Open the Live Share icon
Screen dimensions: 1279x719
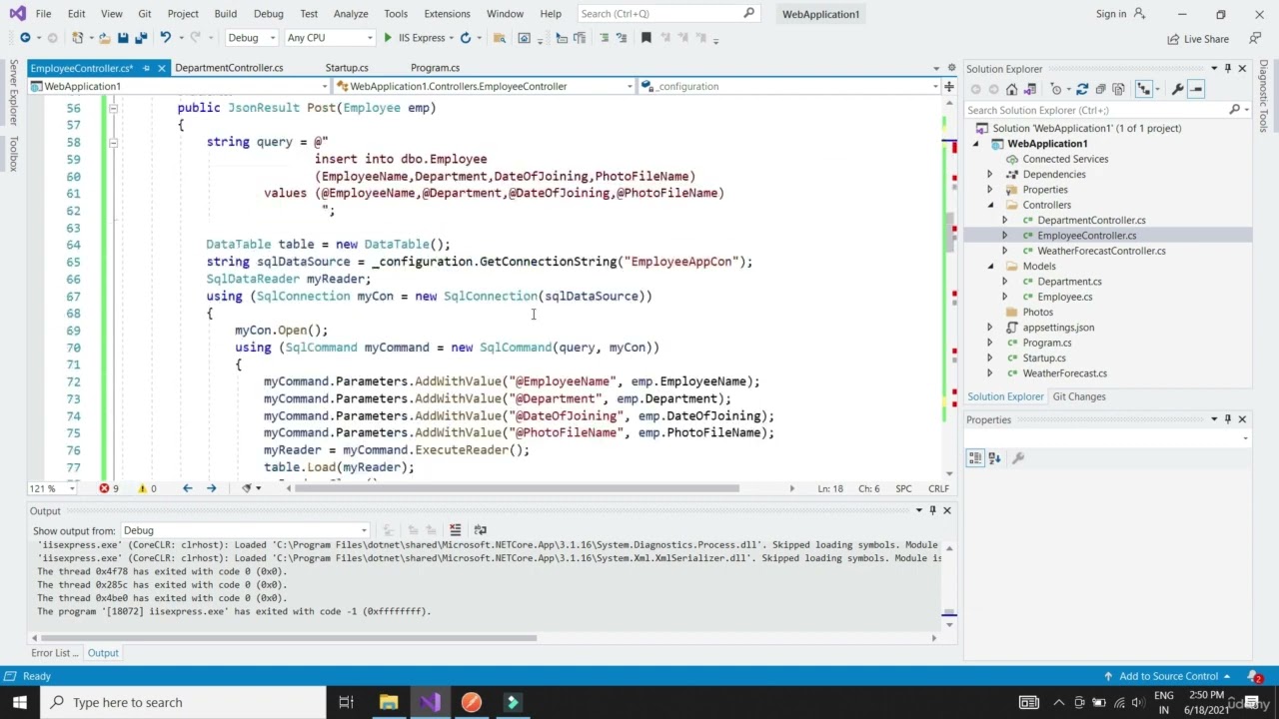coord(1198,39)
